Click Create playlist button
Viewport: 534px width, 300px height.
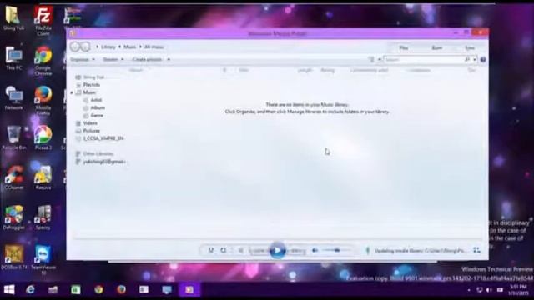pyautogui.click(x=147, y=59)
